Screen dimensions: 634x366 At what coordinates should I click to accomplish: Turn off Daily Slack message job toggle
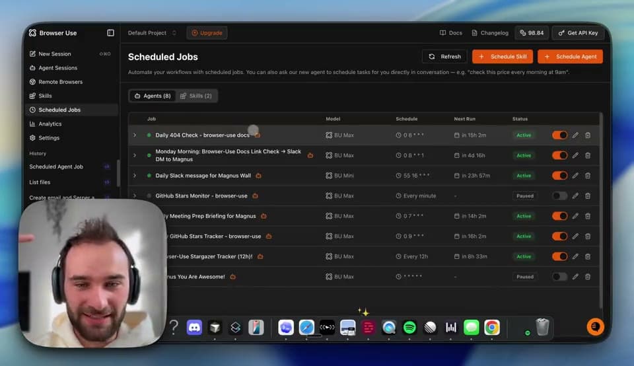coord(559,176)
